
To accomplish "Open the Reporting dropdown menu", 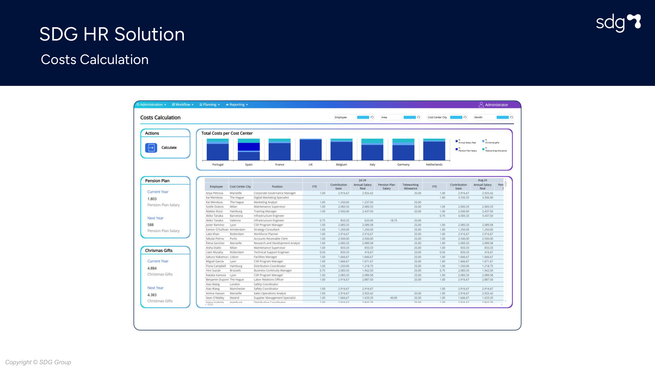I will 237,105.
